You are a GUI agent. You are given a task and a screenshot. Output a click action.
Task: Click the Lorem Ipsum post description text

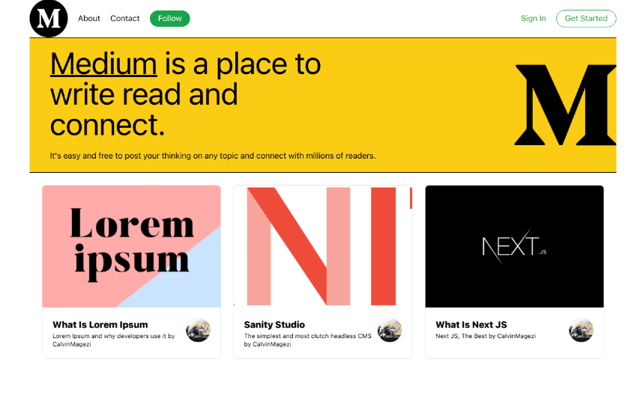click(x=113, y=340)
